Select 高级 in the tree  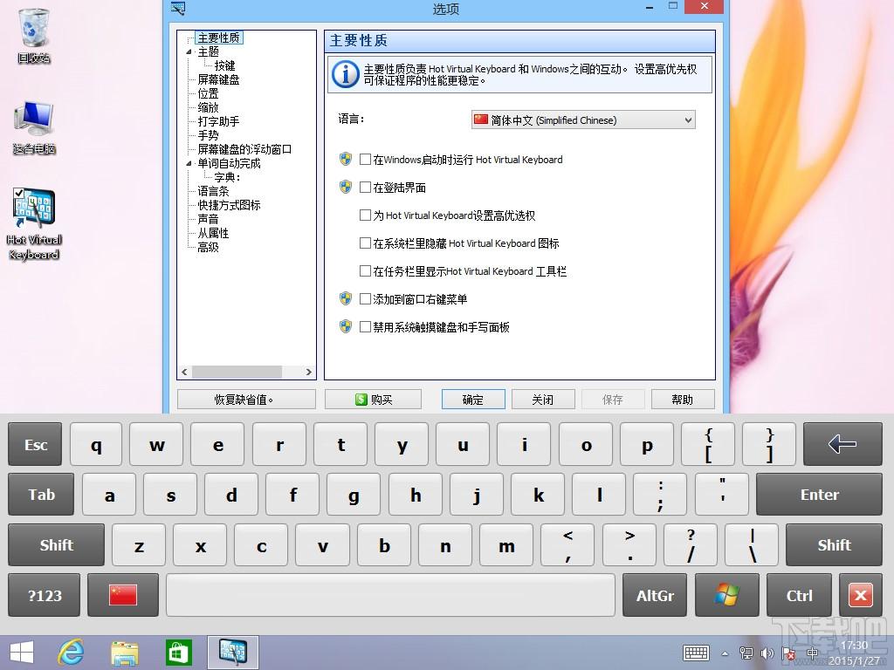[x=208, y=247]
